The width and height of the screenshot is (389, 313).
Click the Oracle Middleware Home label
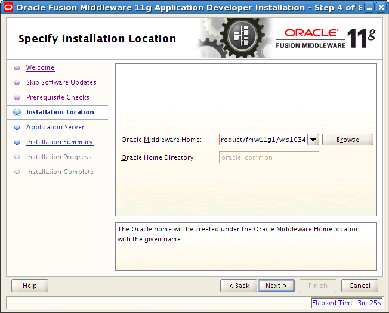(x=162, y=140)
